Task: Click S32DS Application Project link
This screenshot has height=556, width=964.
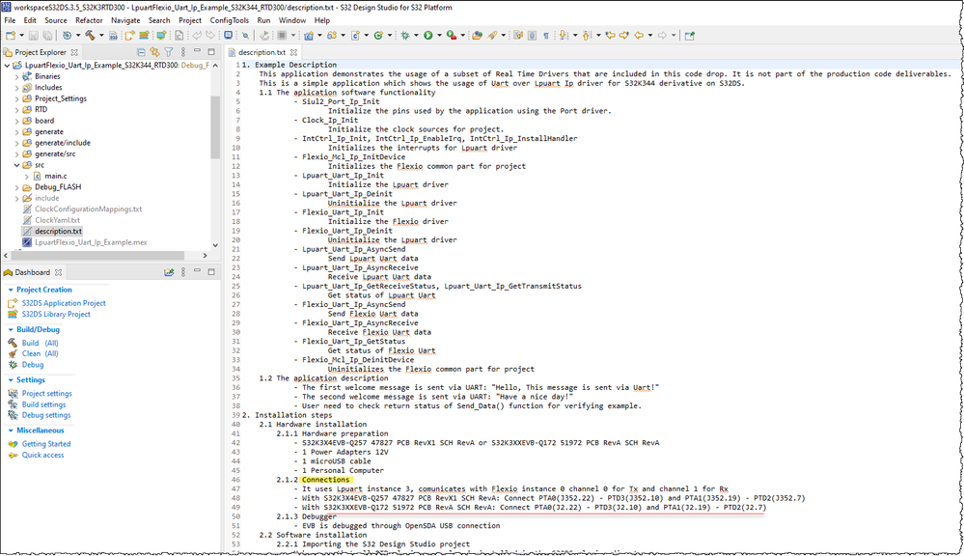Action: (x=64, y=303)
